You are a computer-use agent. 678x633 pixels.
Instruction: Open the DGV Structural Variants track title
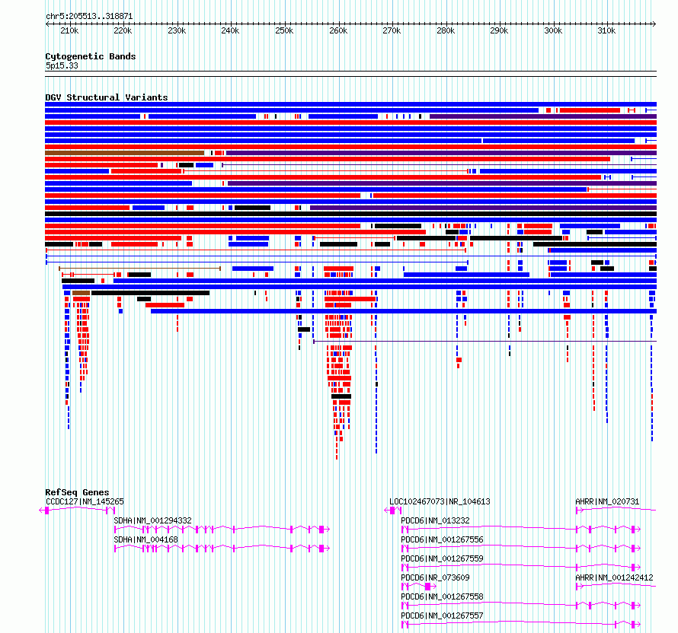[107, 97]
